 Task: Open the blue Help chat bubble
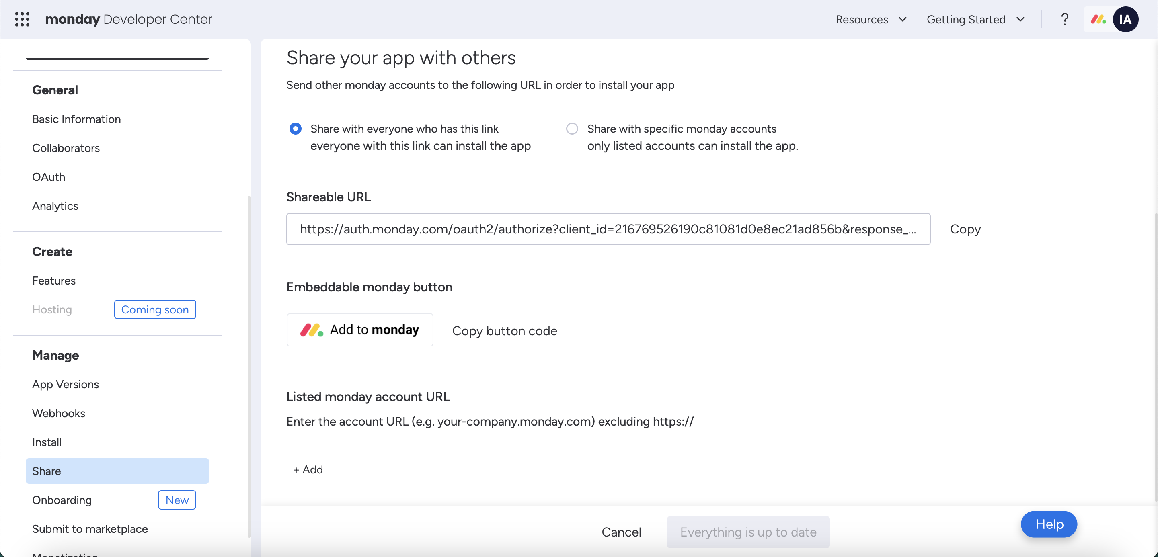click(1049, 524)
